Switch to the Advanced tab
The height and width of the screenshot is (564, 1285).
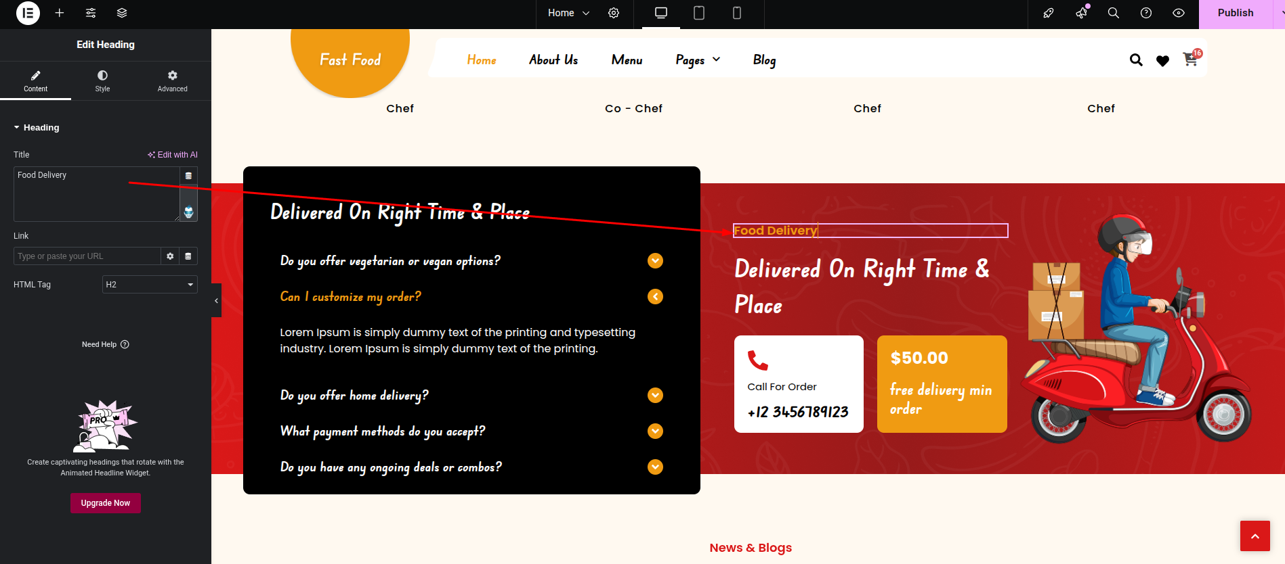(173, 80)
